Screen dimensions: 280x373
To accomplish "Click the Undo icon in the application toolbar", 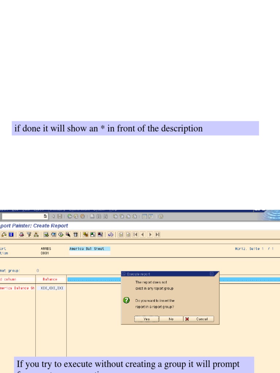I will pos(110,235).
